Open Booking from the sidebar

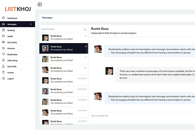coord(11,30)
